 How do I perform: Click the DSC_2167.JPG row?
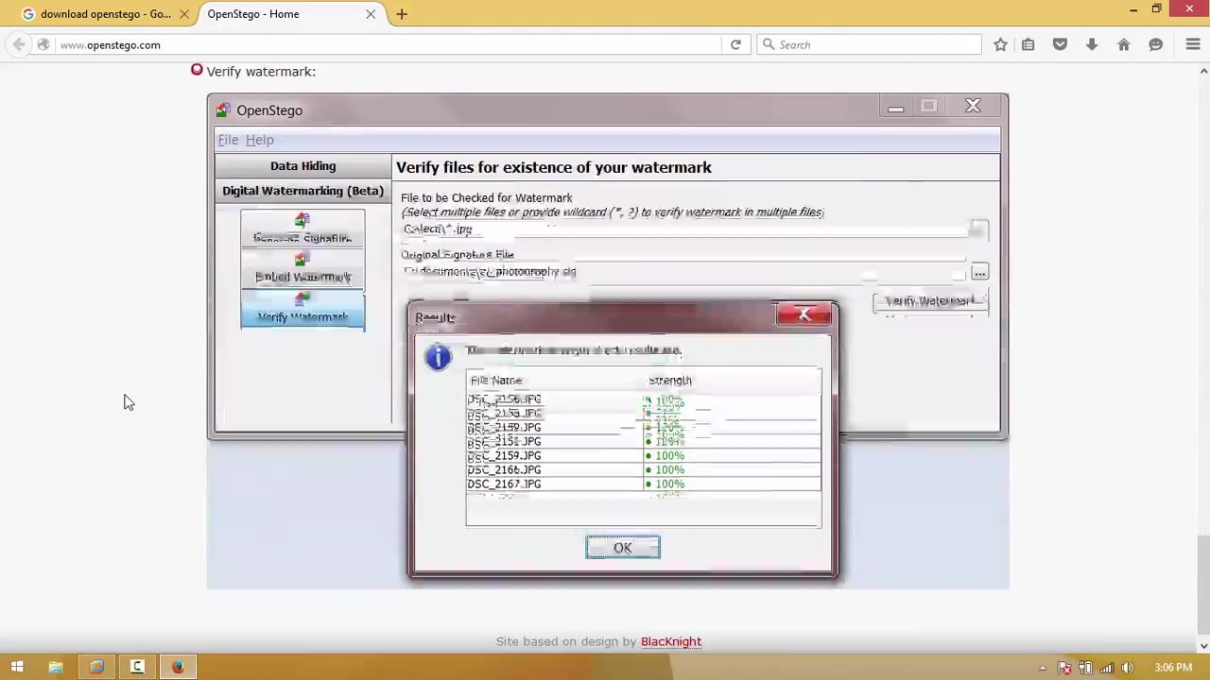(x=643, y=484)
